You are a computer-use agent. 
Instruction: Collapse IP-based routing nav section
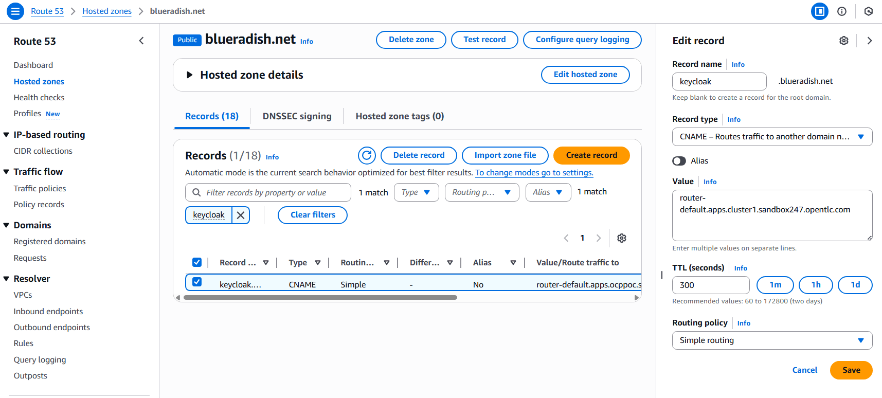pos(6,135)
